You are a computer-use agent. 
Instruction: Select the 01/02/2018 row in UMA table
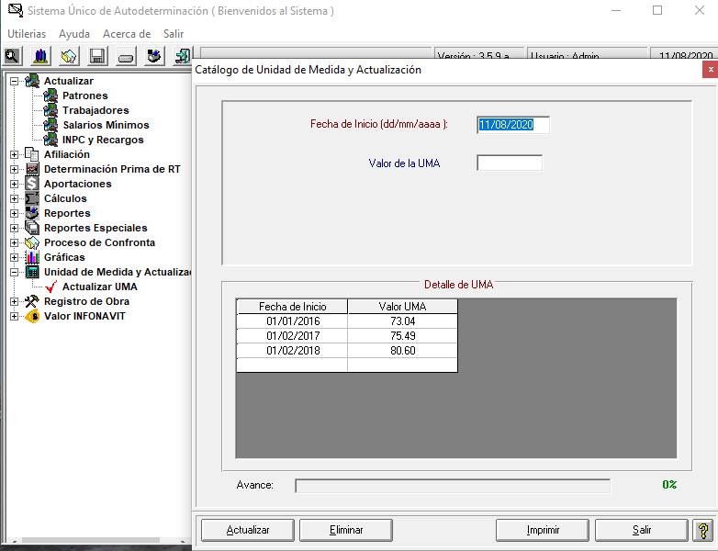[347, 351]
